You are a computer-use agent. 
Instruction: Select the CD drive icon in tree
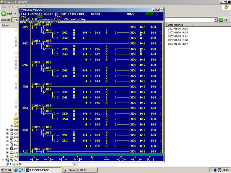pyautogui.click(x=11, y=134)
